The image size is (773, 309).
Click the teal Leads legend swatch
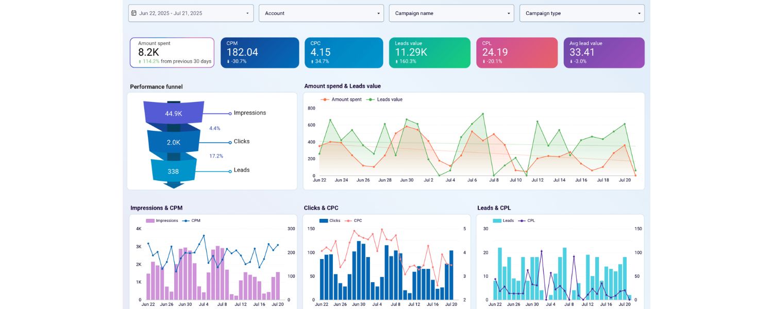tap(498, 220)
